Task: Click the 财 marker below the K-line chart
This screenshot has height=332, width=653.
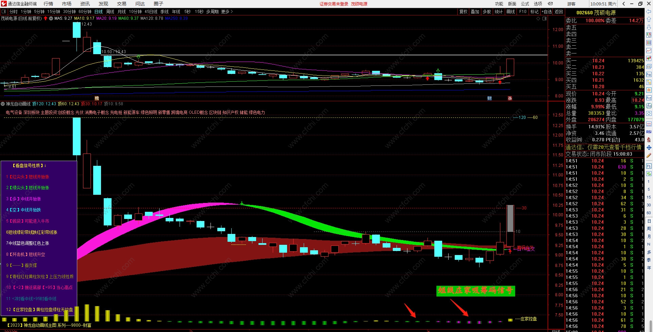Action: (x=489, y=98)
